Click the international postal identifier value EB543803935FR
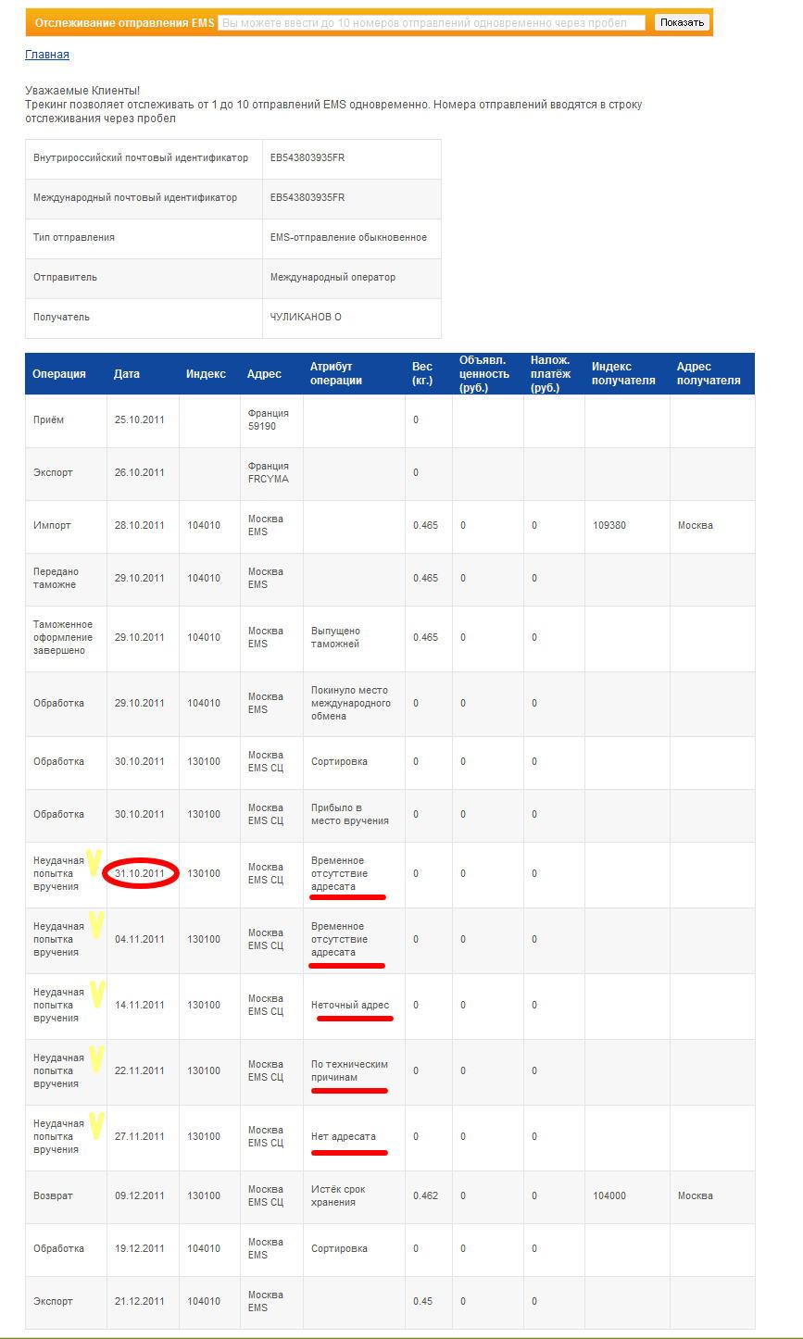 (307, 197)
